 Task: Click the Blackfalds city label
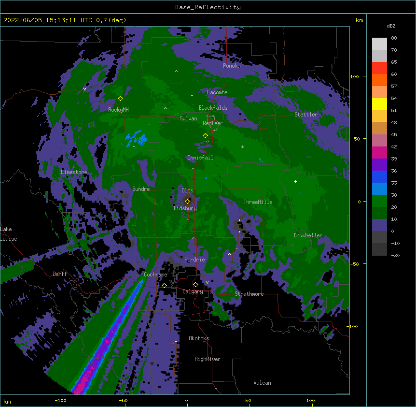click(x=213, y=108)
